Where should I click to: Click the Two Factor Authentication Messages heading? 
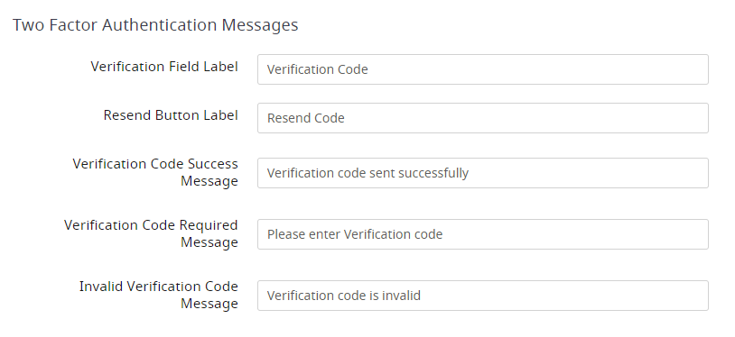point(155,25)
